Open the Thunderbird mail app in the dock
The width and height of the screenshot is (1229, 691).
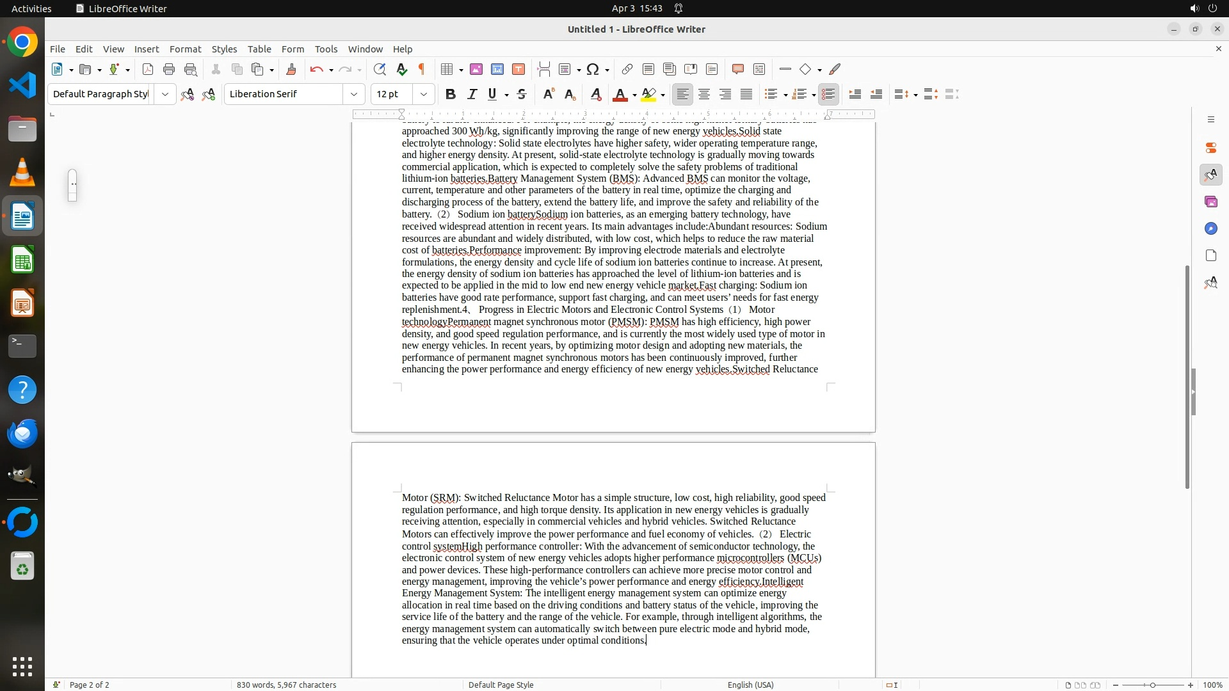(22, 433)
